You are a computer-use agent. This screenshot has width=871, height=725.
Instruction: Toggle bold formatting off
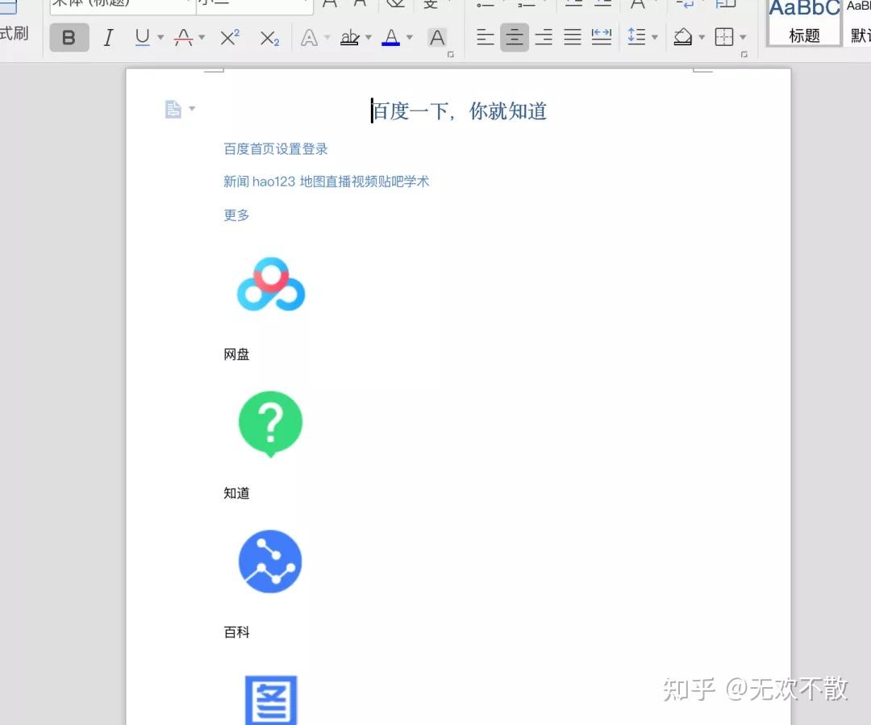[69, 37]
